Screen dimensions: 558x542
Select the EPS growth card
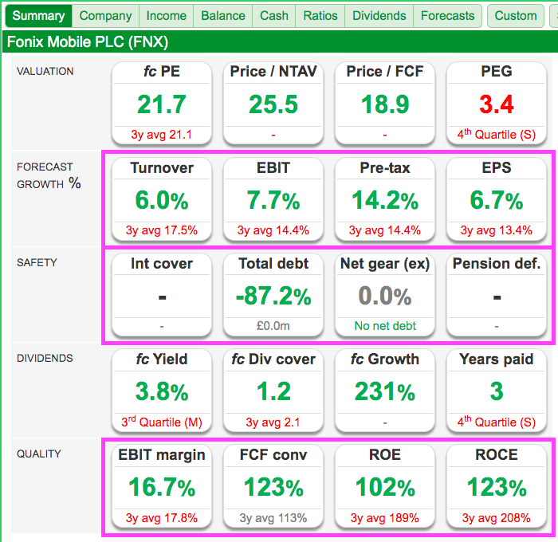tap(497, 198)
